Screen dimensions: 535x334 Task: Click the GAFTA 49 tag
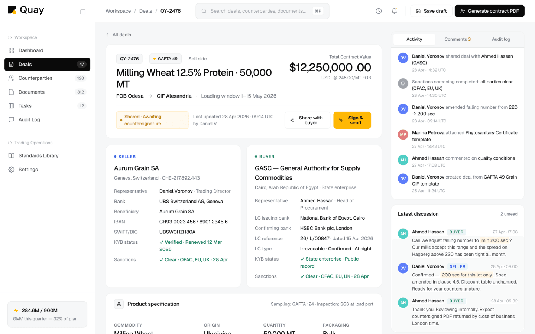tap(166, 59)
